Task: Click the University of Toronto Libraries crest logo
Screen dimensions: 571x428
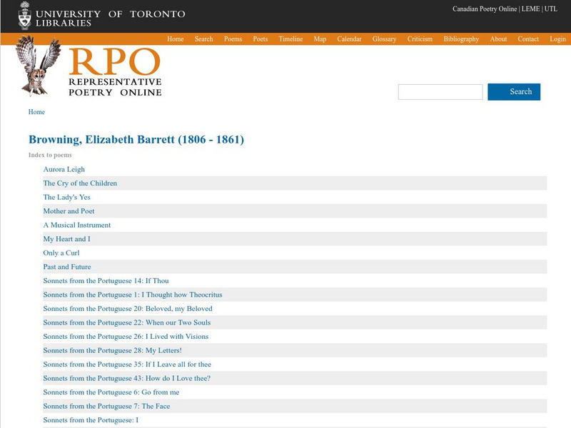Action: (25, 16)
